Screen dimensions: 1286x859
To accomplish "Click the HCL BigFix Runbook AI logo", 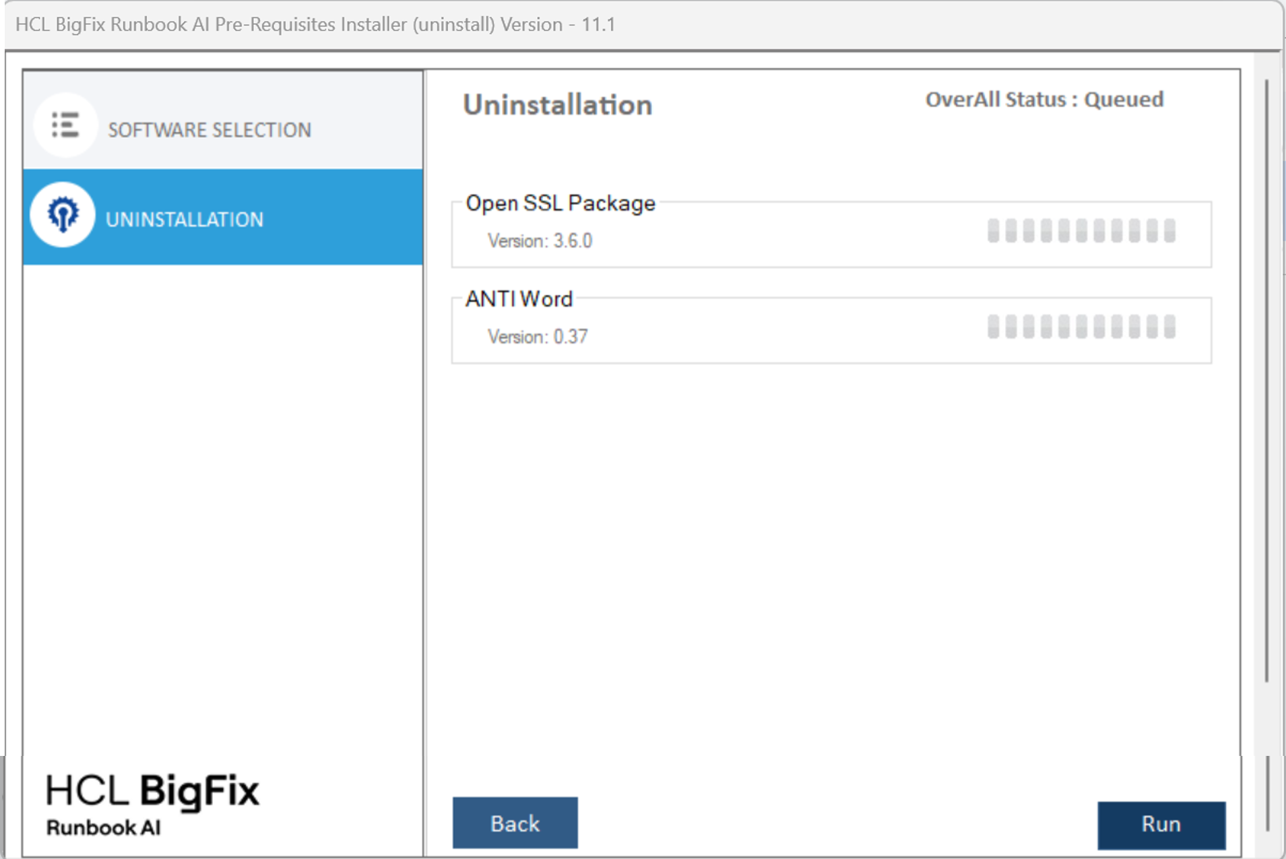I will pos(152,804).
